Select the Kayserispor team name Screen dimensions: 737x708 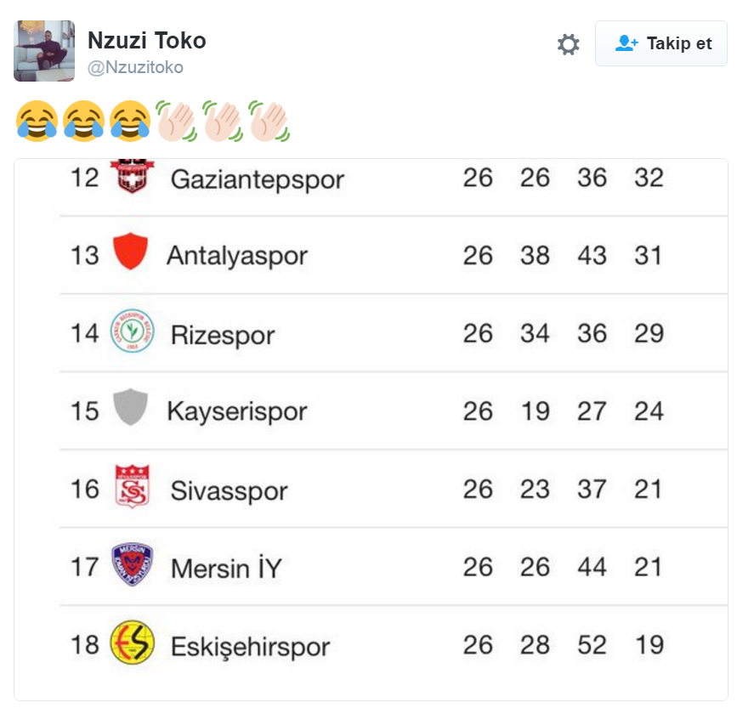tap(236, 411)
